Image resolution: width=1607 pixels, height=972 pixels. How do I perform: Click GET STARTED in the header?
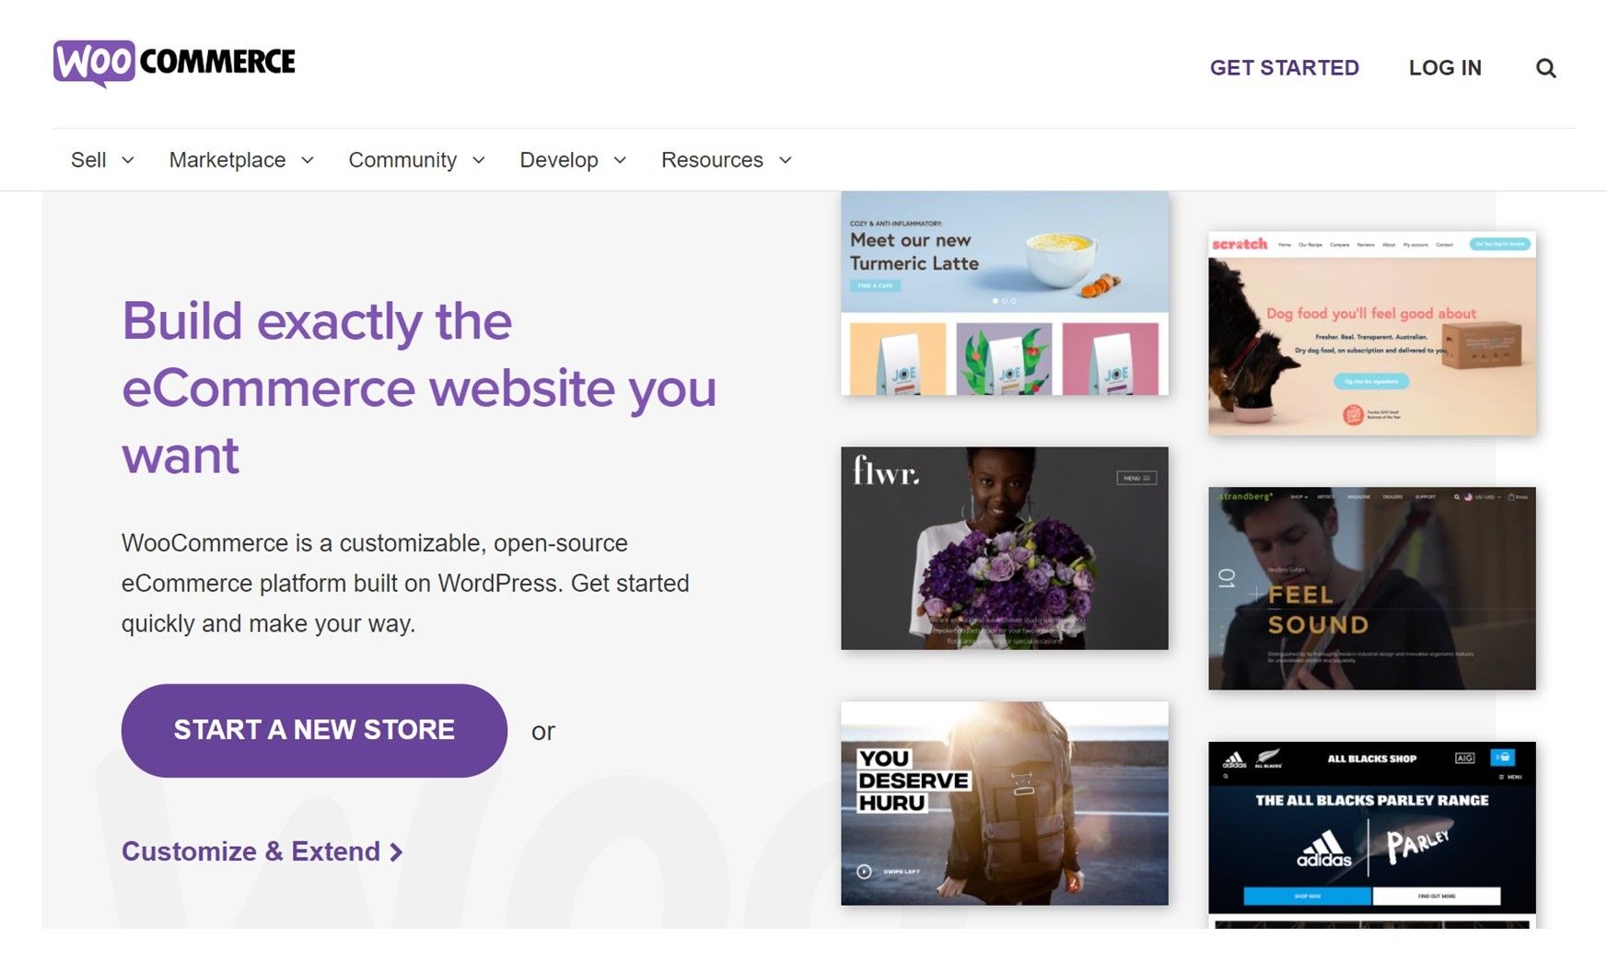[1284, 68]
